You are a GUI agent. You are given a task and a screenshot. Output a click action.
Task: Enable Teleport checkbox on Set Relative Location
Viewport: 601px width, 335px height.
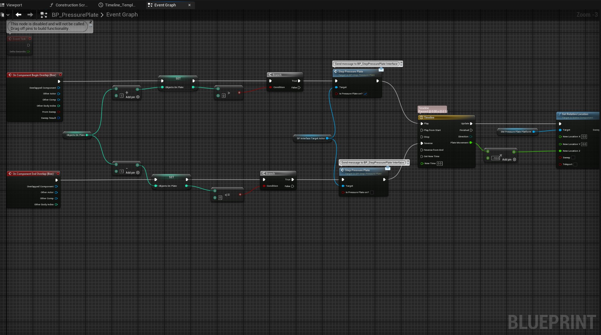point(575,164)
